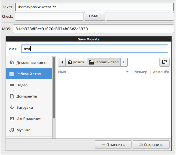Click the right path arrow button

pyautogui.click(x=124, y=62)
